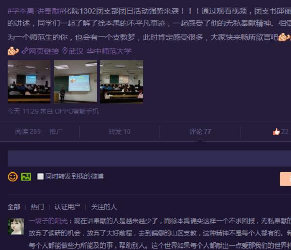Click the thumbs-up like icon
Image resolution: width=291 pixels, height=250 pixels.
point(276,132)
